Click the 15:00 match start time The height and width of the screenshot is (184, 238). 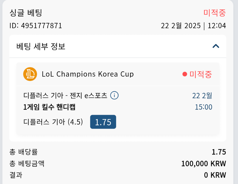tap(203, 107)
